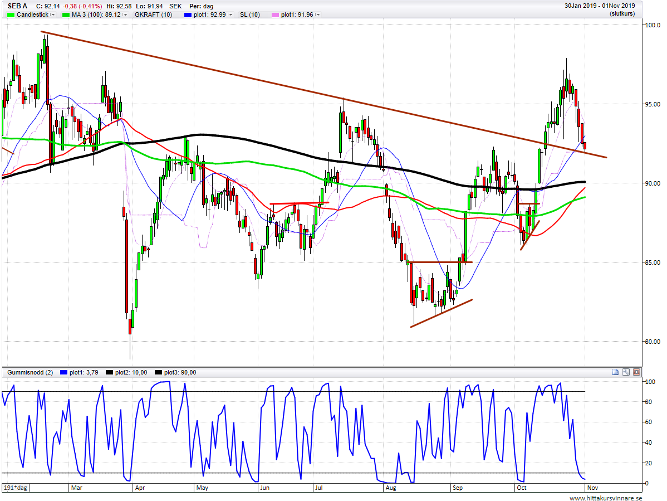Click the Gummisnodd plot1: 3,79 value

tap(84, 372)
